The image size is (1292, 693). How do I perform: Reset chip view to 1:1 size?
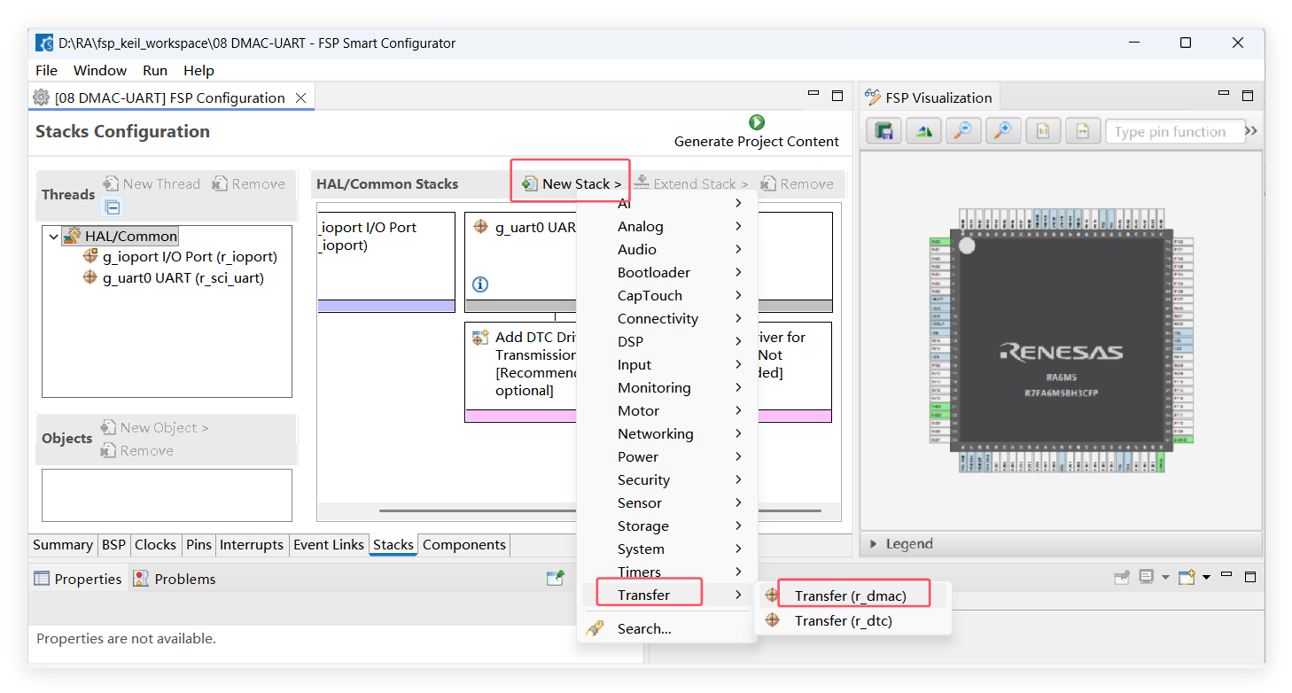pyautogui.click(x=1043, y=131)
